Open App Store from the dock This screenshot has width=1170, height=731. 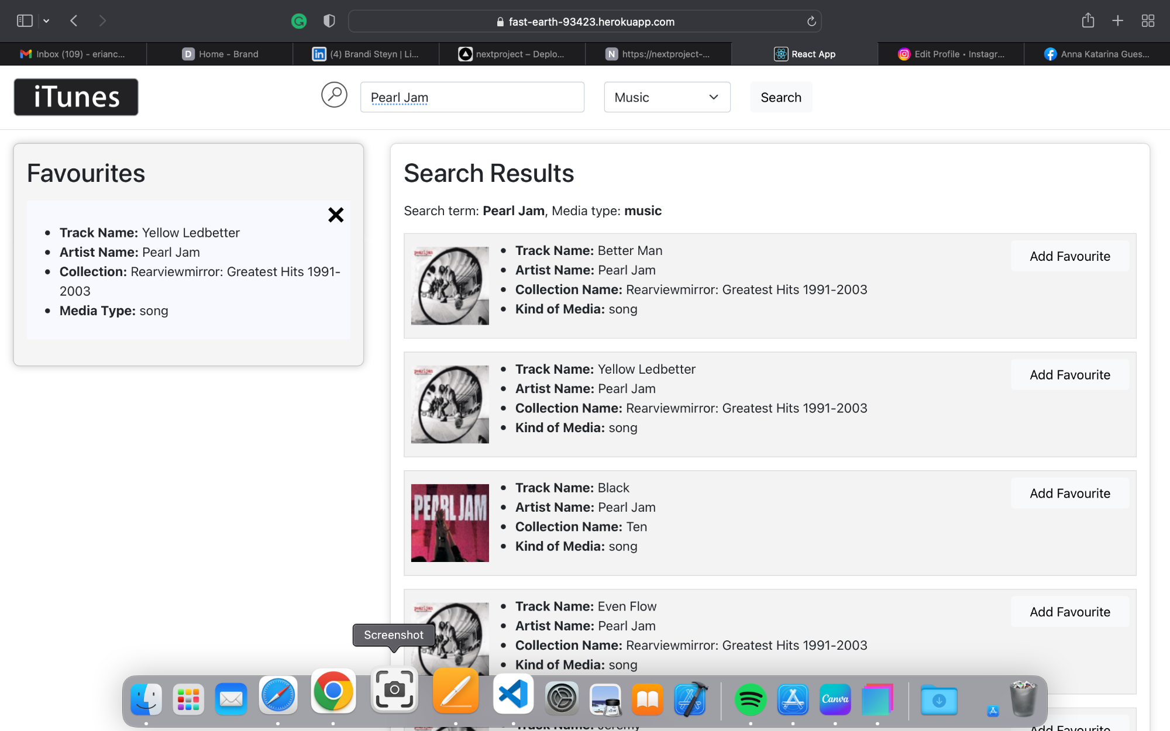(793, 698)
